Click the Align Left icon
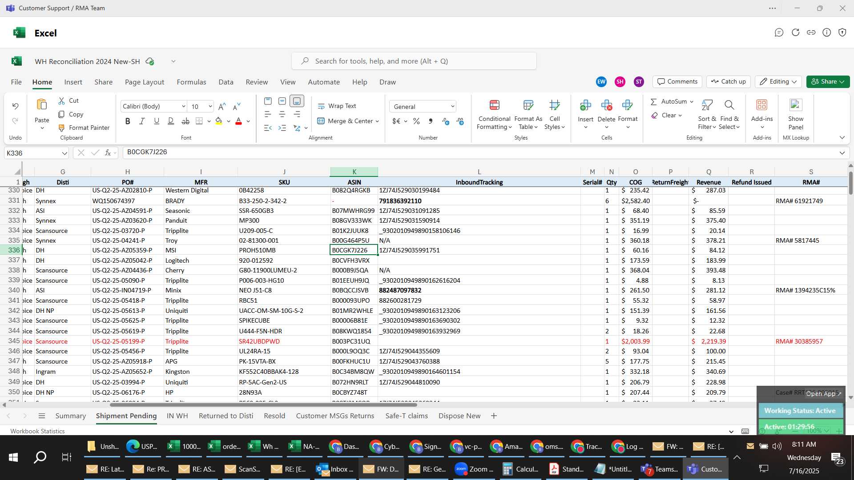Image resolution: width=854 pixels, height=480 pixels. point(268,115)
